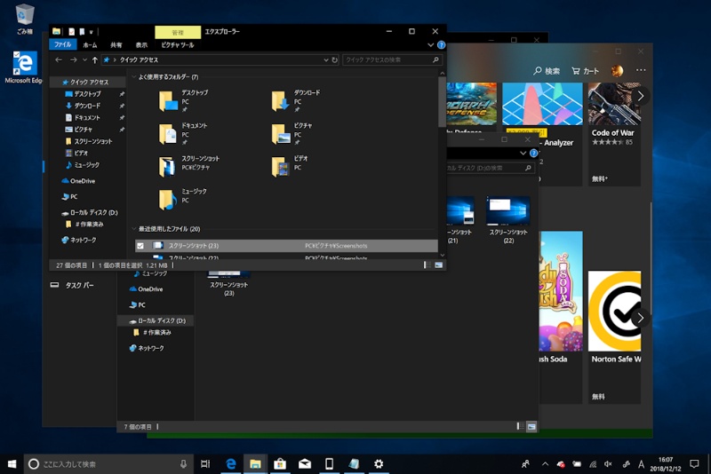Open the Microsoft Edge desktop shortcut
Viewport: 711px width, 474px height.
[x=24, y=67]
